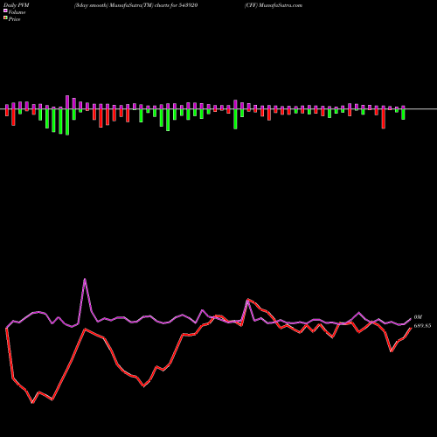Select the Volume legend label
This screenshot has height=437, width=437.
coord(17,12)
